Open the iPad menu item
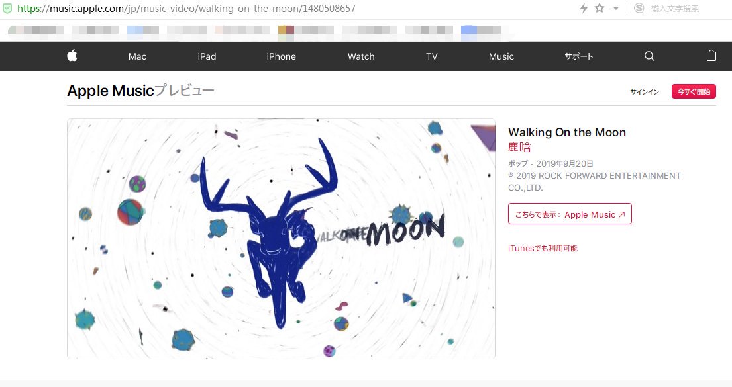The image size is (732, 387). coord(207,56)
